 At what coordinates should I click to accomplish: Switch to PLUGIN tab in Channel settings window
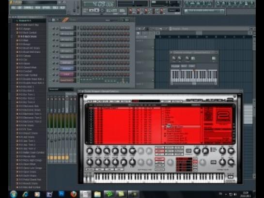175,66
